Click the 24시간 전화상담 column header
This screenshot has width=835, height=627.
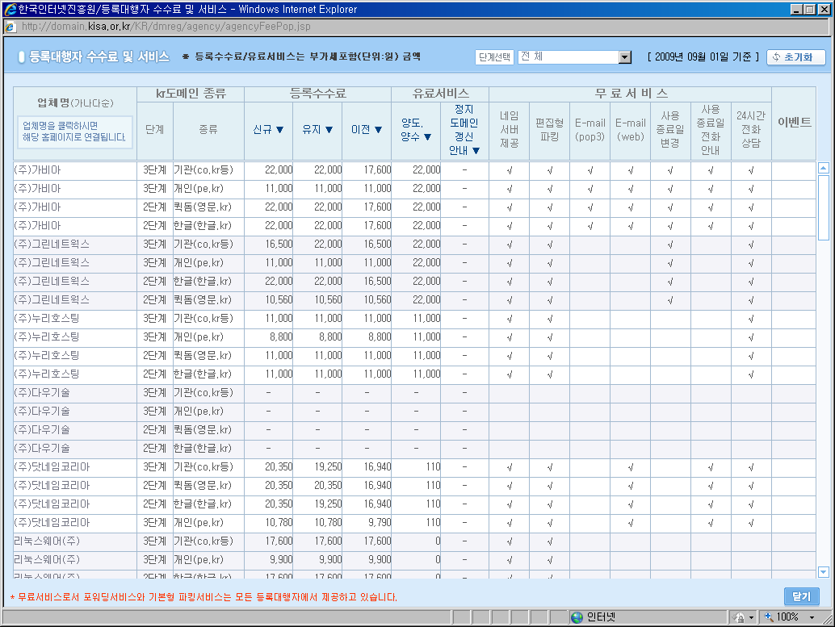(751, 131)
